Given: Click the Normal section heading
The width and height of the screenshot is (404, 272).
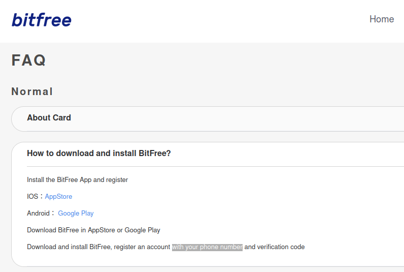Looking at the screenshot, I should [x=32, y=92].
